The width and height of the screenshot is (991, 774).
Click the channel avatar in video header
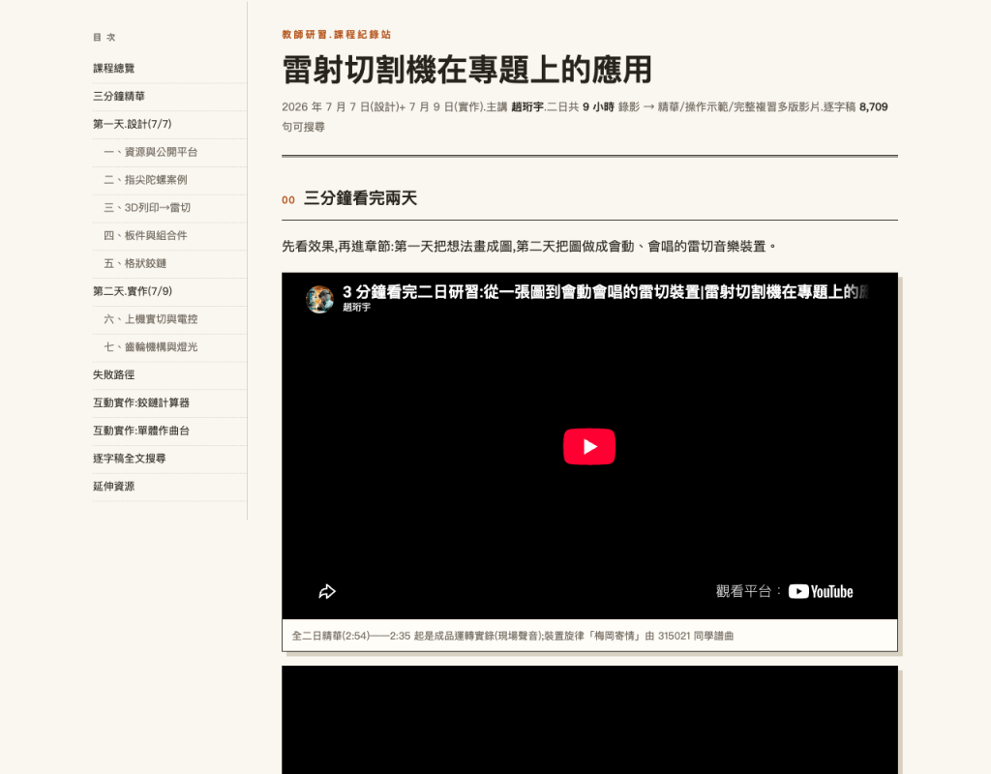tap(319, 299)
